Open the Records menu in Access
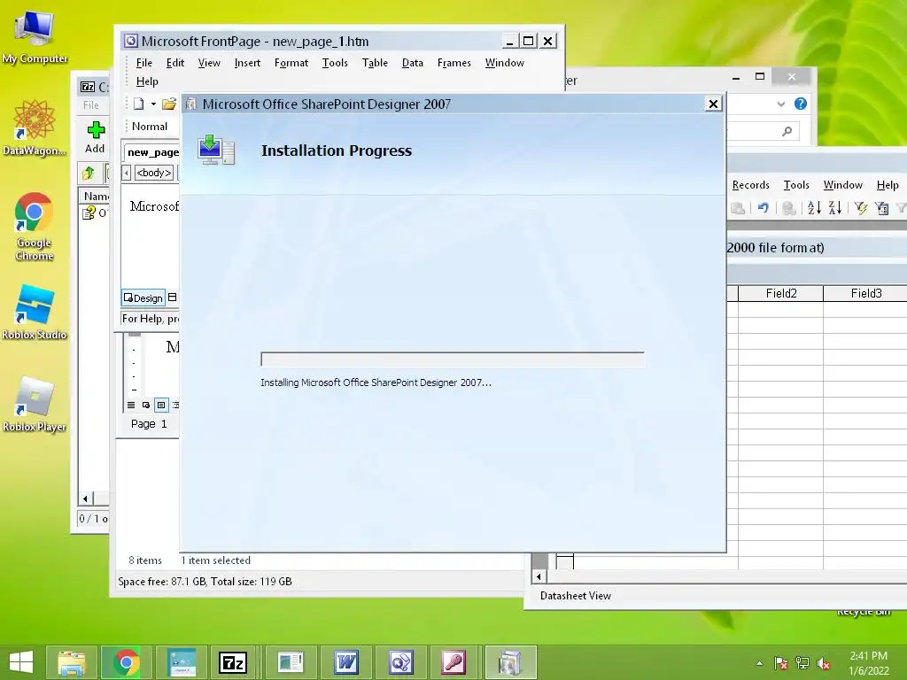Image resolution: width=907 pixels, height=680 pixels. click(751, 185)
